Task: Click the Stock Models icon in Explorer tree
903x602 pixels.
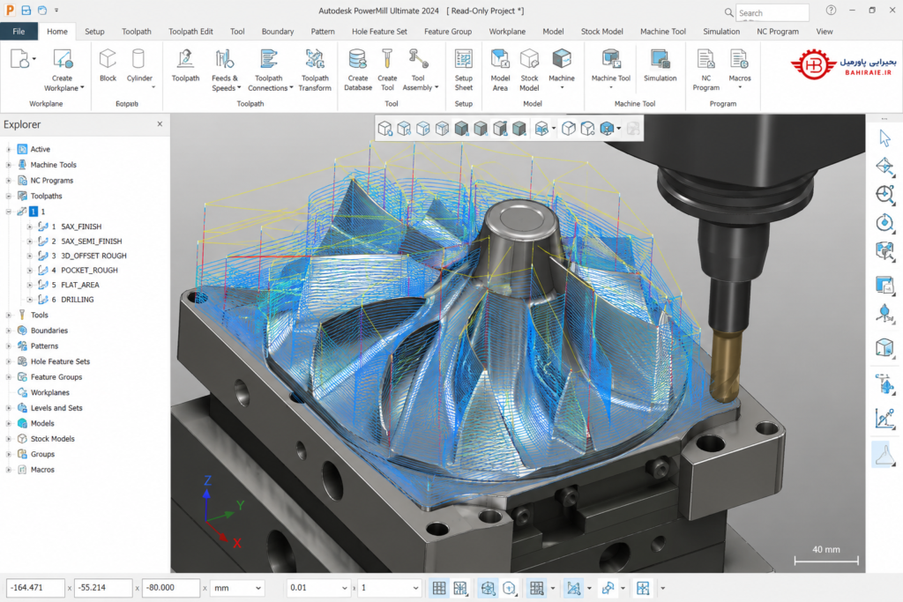Action: pos(22,439)
